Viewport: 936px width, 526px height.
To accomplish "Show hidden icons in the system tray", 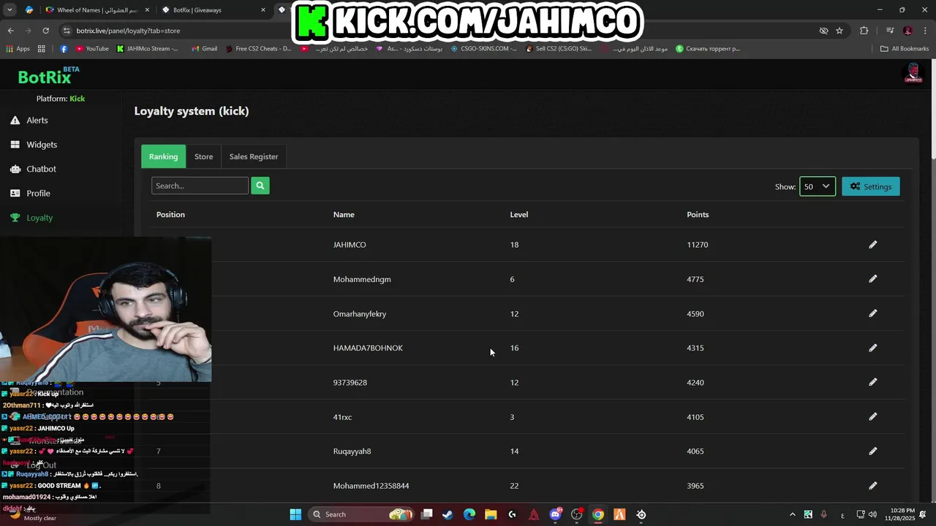I will click(792, 514).
